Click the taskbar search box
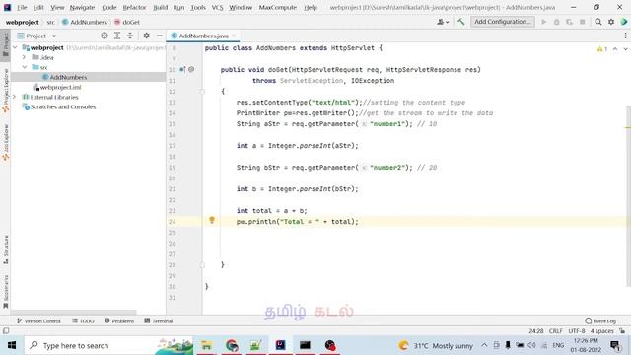The height and width of the screenshot is (355, 631). (109, 345)
